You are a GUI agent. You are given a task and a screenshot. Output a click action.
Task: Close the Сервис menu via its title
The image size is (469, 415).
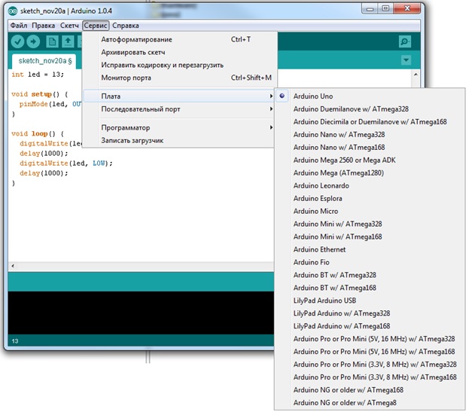click(x=96, y=26)
